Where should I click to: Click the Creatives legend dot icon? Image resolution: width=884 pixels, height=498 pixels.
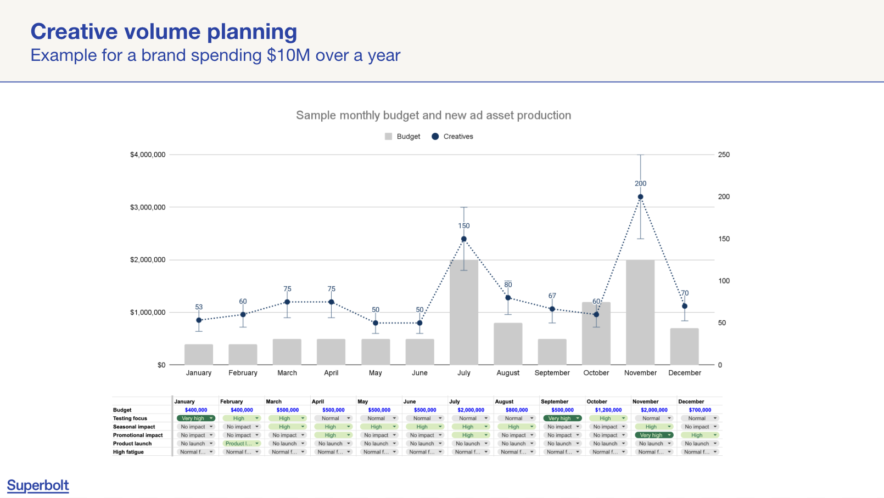click(x=435, y=137)
